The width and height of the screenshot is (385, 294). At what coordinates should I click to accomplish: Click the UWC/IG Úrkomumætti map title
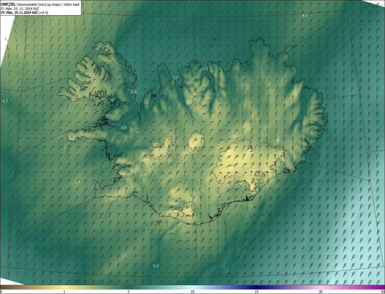40,4
